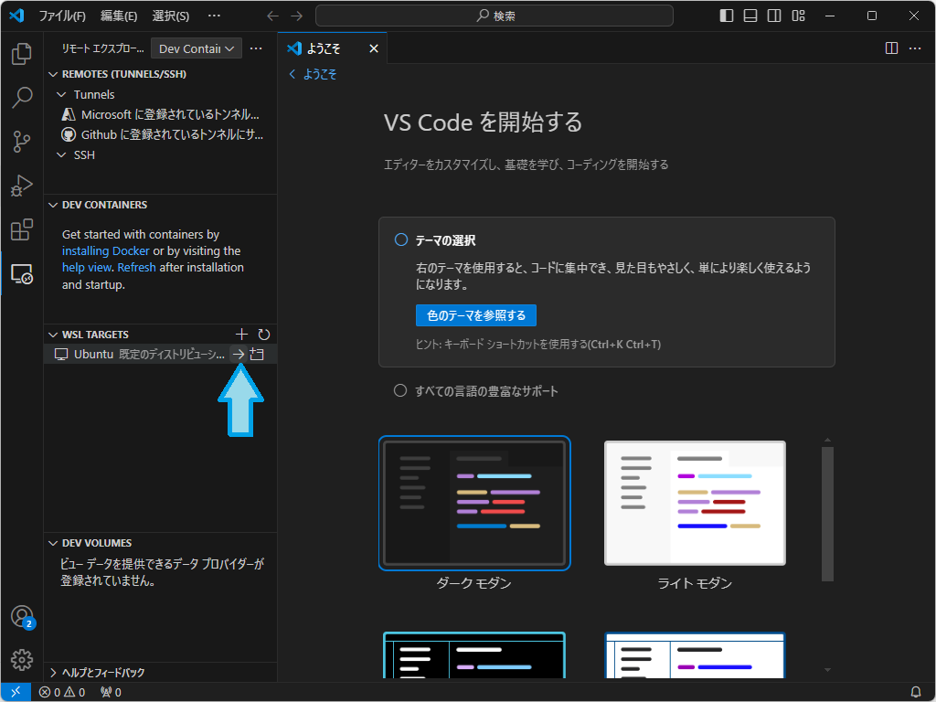
Task: Toggle primary side bar layout icon
Action: pos(727,16)
